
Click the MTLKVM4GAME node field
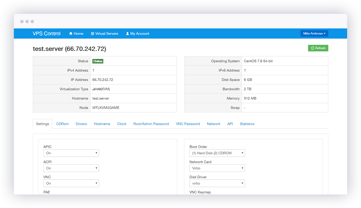pos(106,107)
